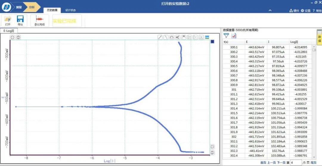
Task: Select the row with t(s) 300.5
Action: point(267,66)
